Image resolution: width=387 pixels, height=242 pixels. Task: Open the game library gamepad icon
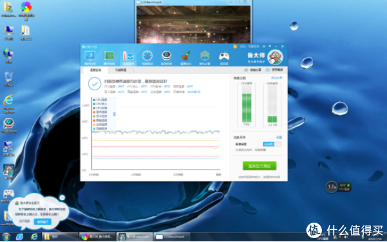click(224, 58)
